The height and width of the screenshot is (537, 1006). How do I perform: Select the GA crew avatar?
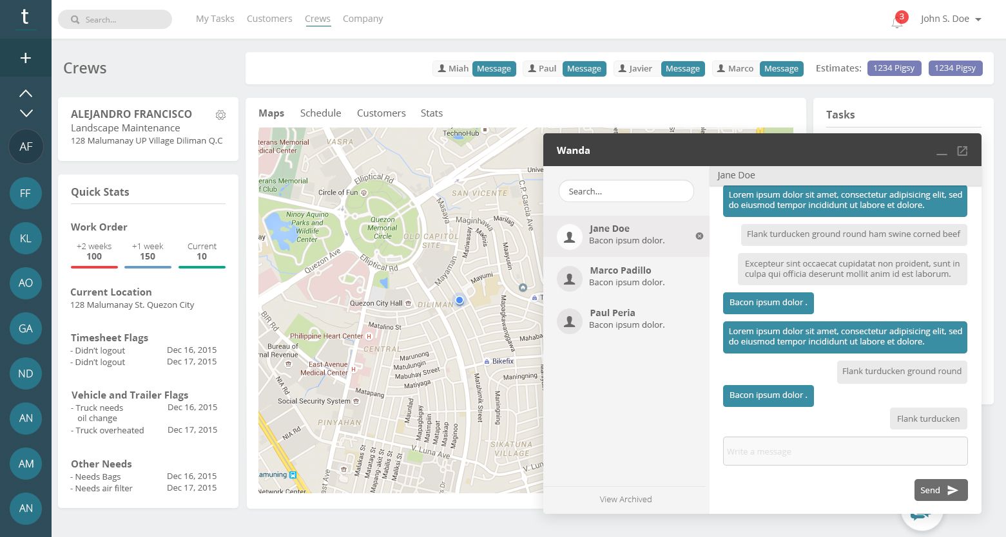pyautogui.click(x=26, y=328)
